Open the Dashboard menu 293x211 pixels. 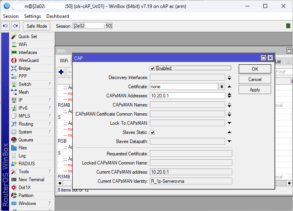[x=57, y=16]
